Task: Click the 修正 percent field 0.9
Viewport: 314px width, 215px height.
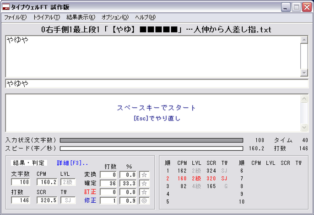Action: click(128, 201)
